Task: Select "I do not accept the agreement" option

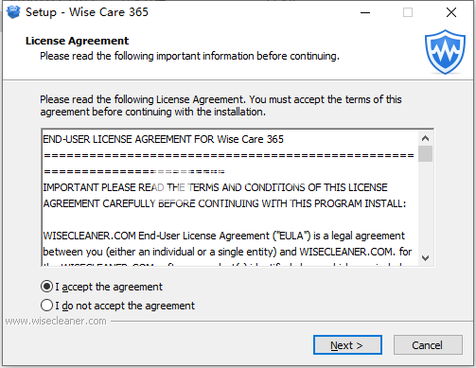Action: (46, 306)
